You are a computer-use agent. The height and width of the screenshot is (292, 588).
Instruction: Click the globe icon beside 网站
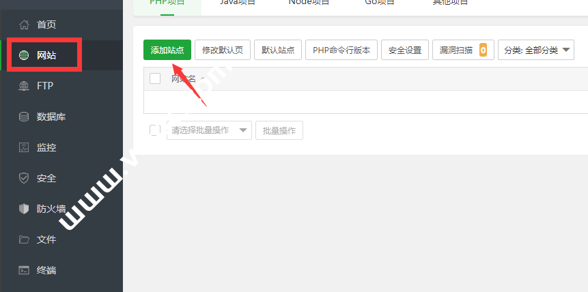[24, 55]
